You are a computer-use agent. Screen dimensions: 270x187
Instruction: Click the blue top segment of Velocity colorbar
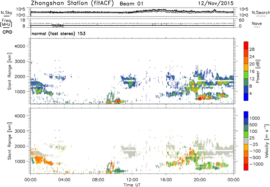click(246, 115)
